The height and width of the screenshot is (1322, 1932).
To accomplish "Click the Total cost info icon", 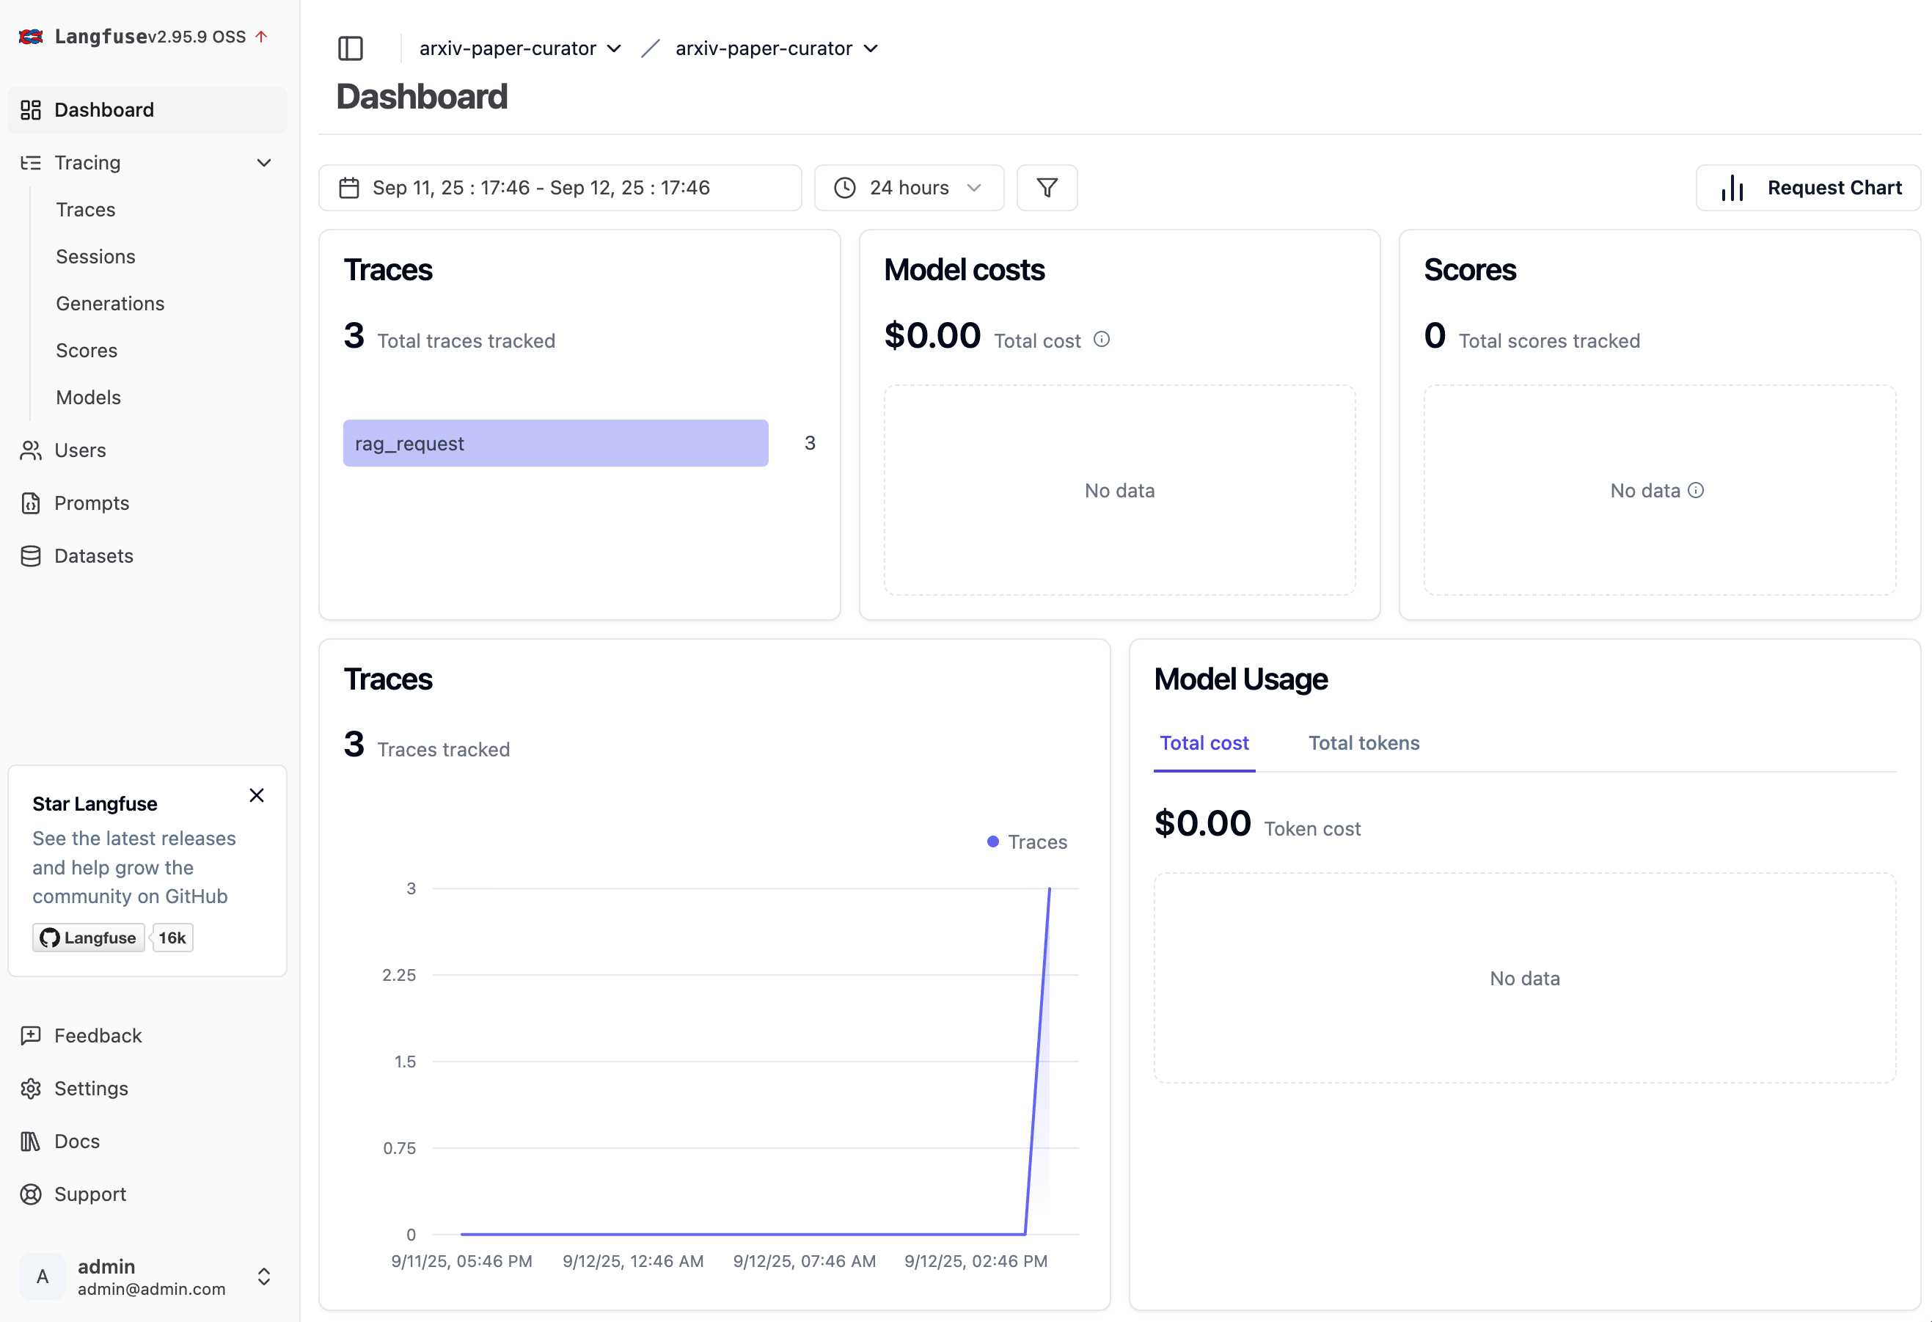I will 1101,339.
